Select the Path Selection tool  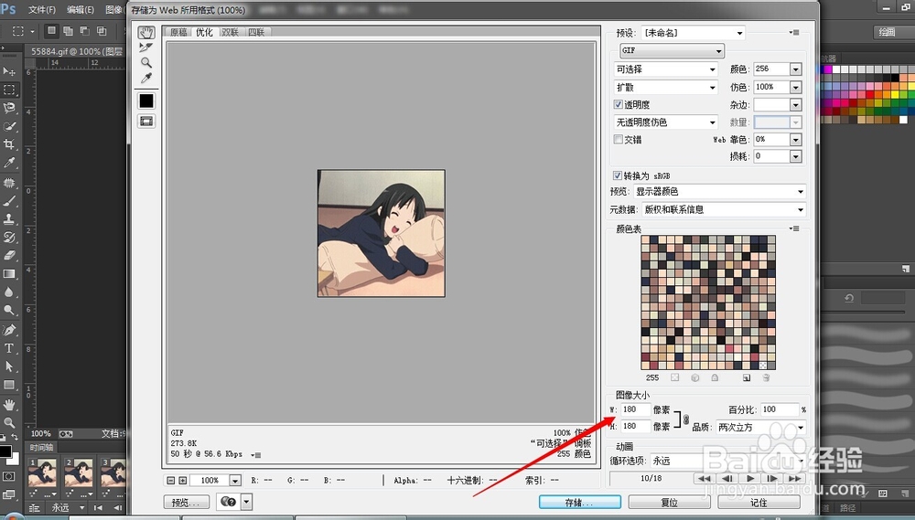tap(9, 366)
